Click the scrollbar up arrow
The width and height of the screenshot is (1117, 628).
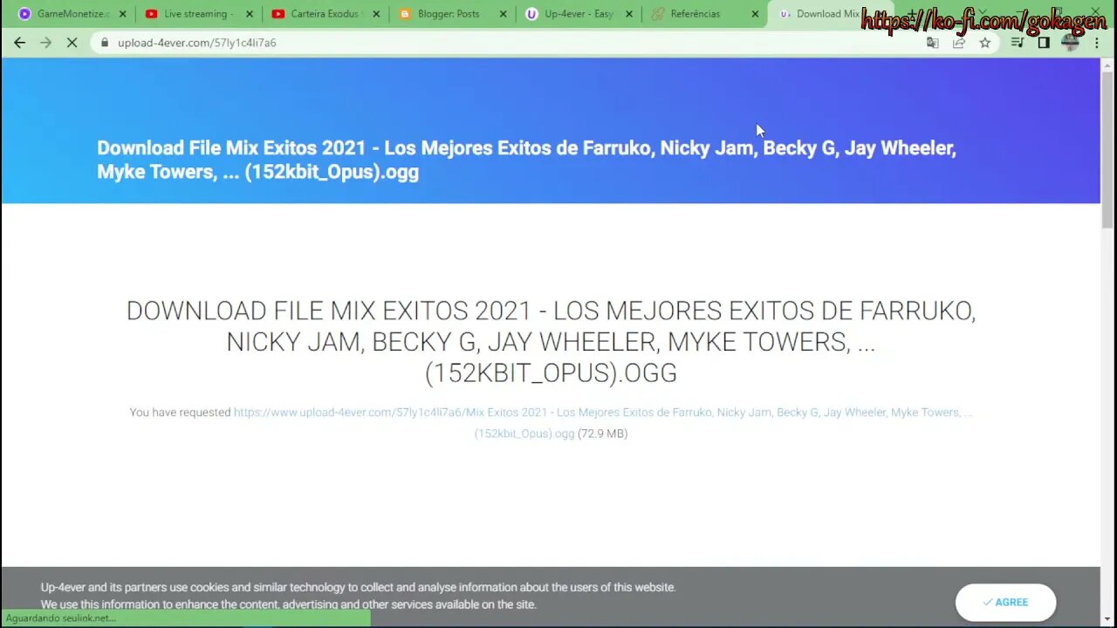click(x=1108, y=65)
